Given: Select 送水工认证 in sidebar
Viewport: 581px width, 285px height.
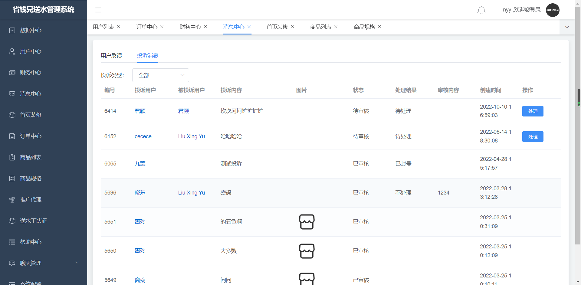Looking at the screenshot, I should 33,221.
